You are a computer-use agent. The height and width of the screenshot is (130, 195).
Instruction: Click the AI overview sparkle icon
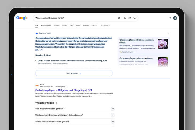click(37, 33)
